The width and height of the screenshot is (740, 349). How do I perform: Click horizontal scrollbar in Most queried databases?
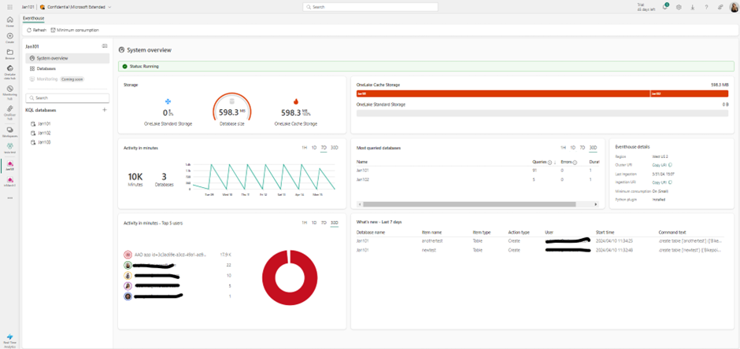pos(468,204)
